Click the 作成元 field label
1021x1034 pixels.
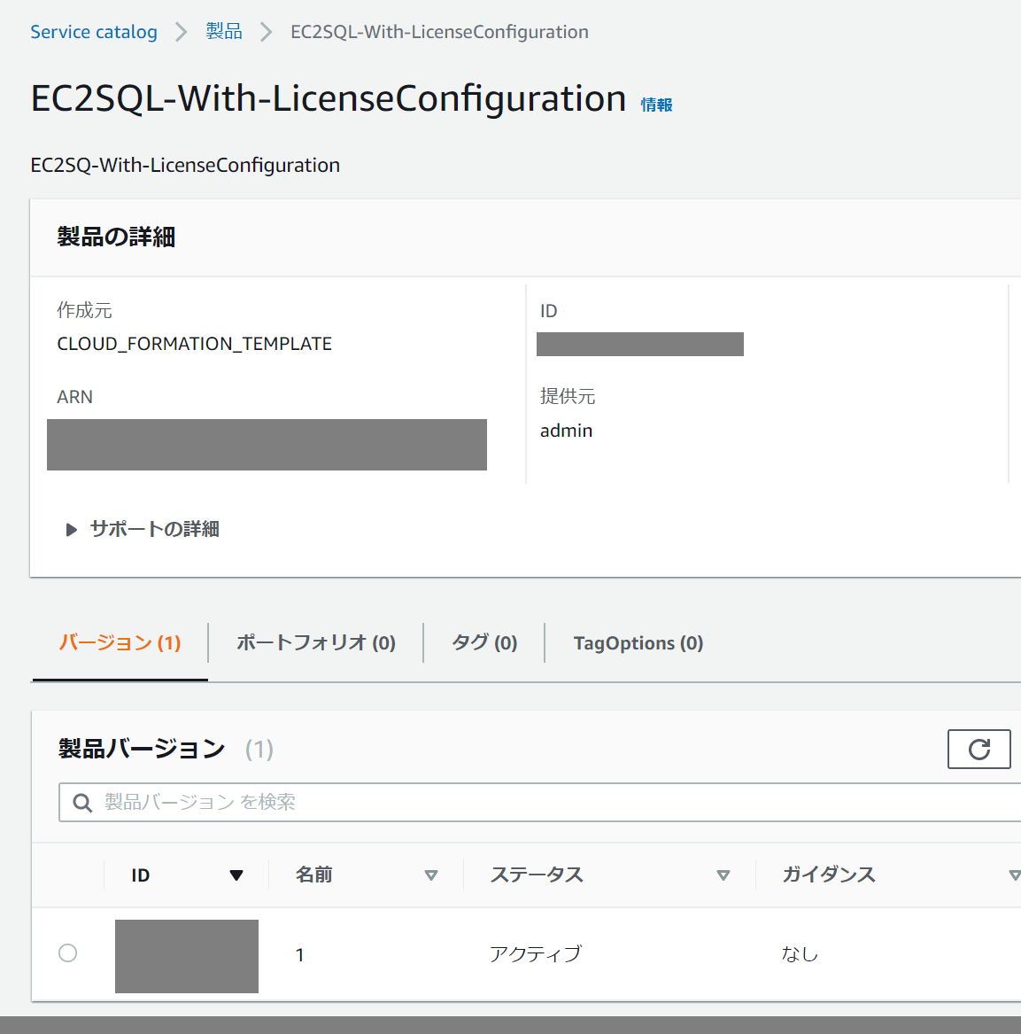pos(84,310)
